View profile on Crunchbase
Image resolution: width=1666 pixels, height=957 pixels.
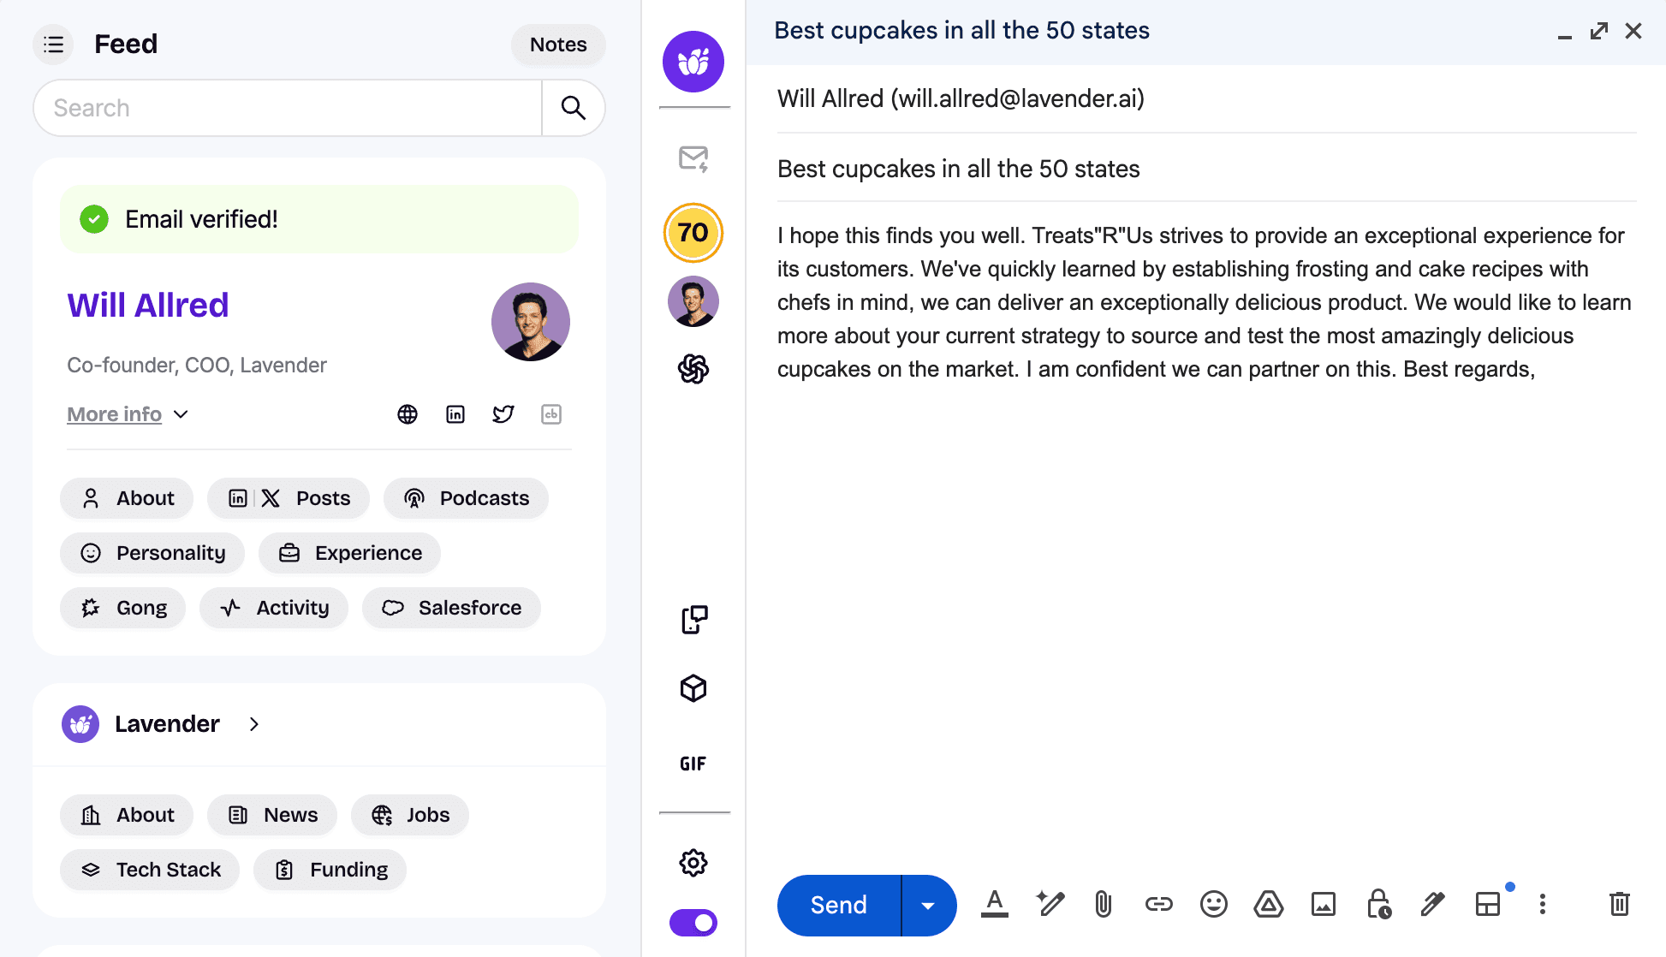[550, 413]
